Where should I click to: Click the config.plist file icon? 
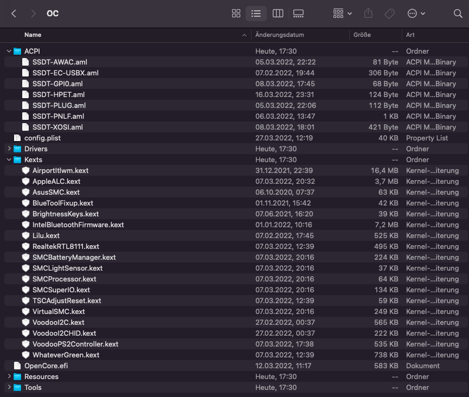[17, 138]
